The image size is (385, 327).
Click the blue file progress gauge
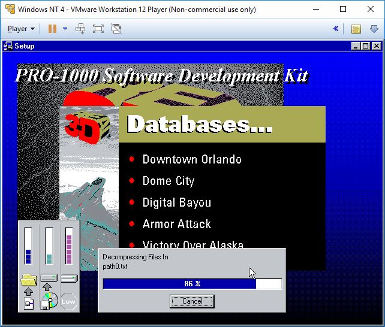pos(28,246)
